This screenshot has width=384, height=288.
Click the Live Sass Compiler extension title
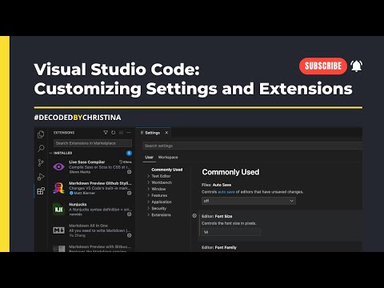tap(87, 162)
